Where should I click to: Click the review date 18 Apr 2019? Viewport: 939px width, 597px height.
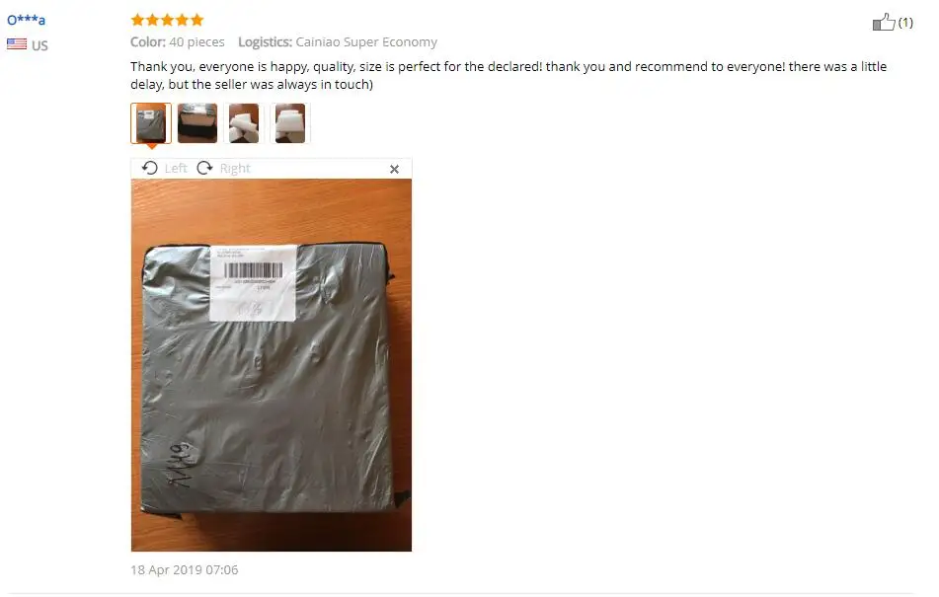[x=185, y=570]
